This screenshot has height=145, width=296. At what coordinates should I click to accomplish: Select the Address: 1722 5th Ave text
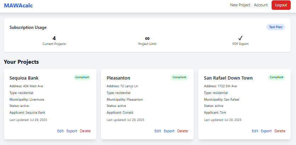[x=220, y=86]
